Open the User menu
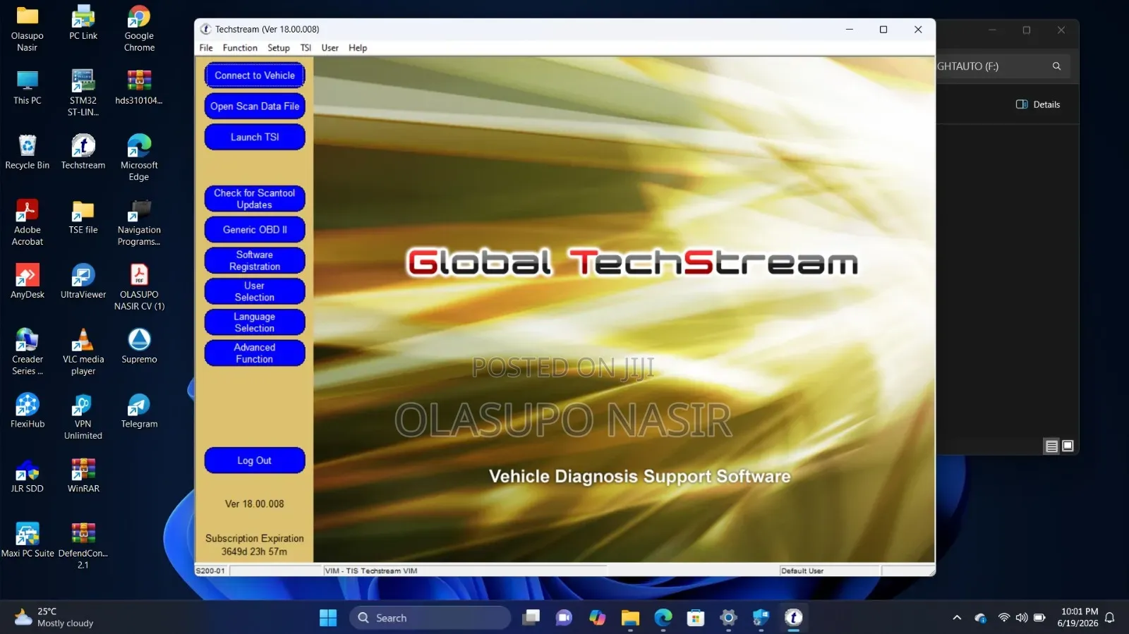Image resolution: width=1129 pixels, height=634 pixels. (x=330, y=48)
